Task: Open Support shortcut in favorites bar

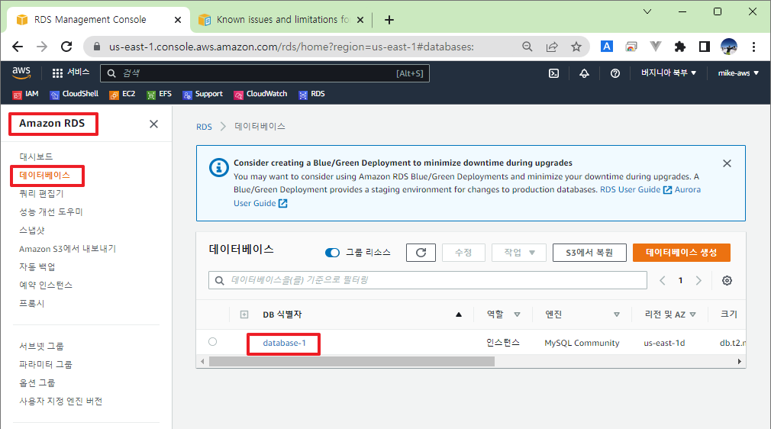Action: tap(202, 94)
